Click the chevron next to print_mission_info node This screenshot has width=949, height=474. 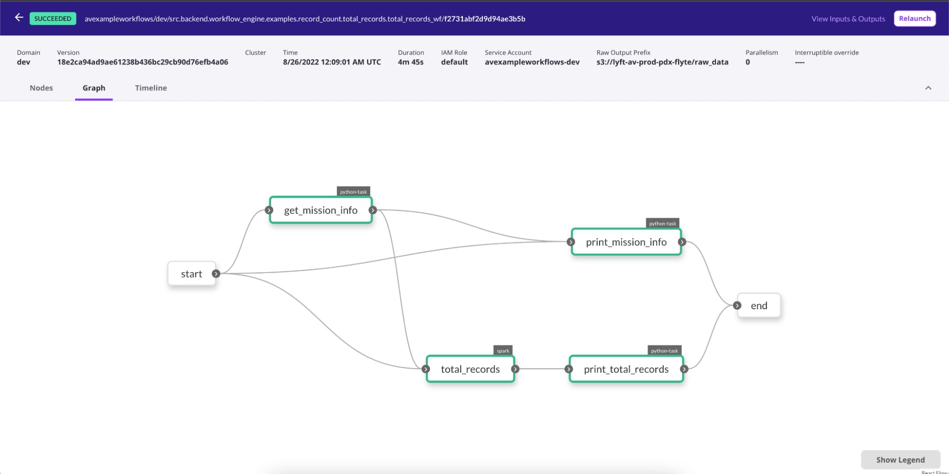[x=681, y=242]
